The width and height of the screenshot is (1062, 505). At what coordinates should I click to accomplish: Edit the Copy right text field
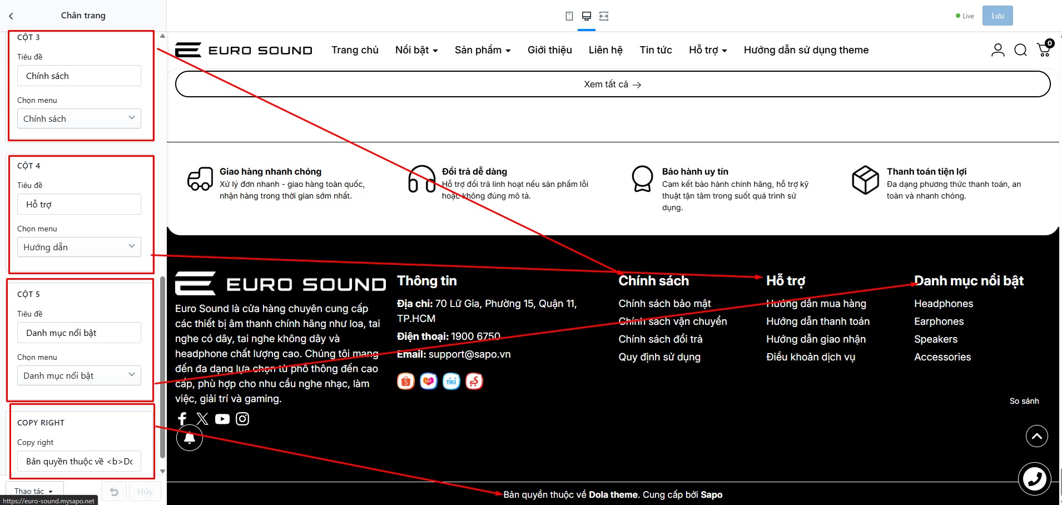click(79, 461)
